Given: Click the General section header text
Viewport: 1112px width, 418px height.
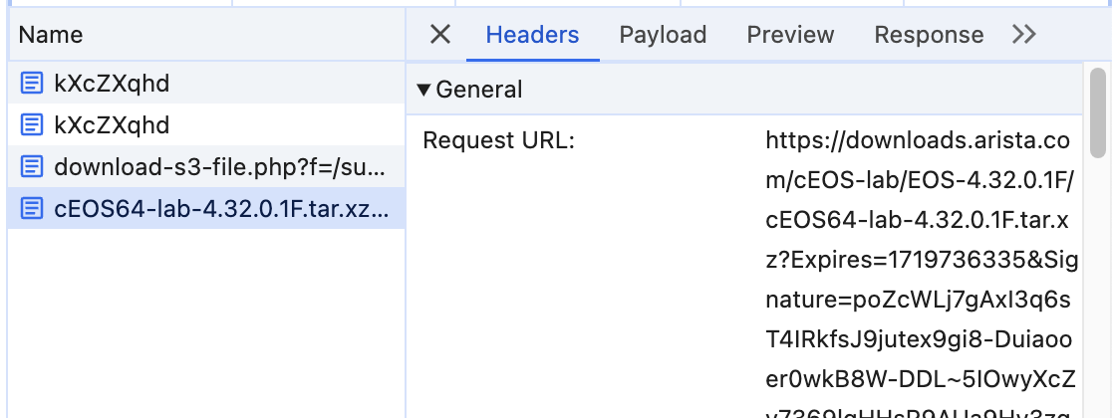Looking at the screenshot, I should coord(479,90).
